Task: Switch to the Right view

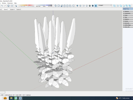Action: click(x=65, y=6)
